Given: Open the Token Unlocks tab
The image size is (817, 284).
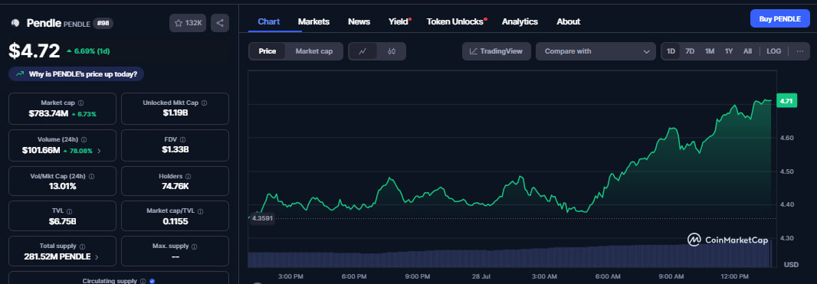Looking at the screenshot, I should 455,21.
